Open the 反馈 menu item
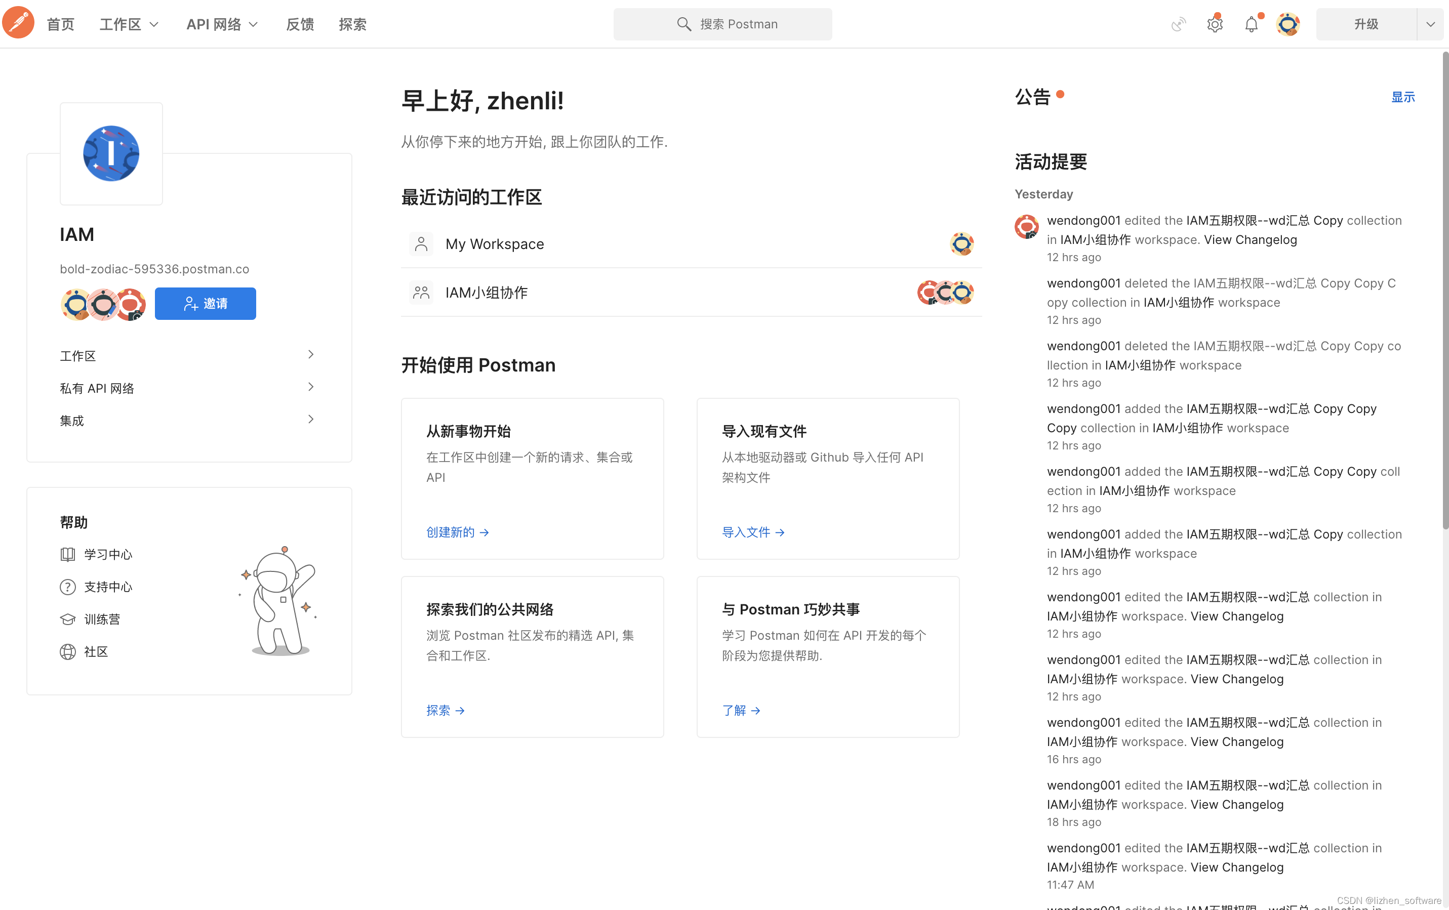This screenshot has height=910, width=1449. coord(300,24)
